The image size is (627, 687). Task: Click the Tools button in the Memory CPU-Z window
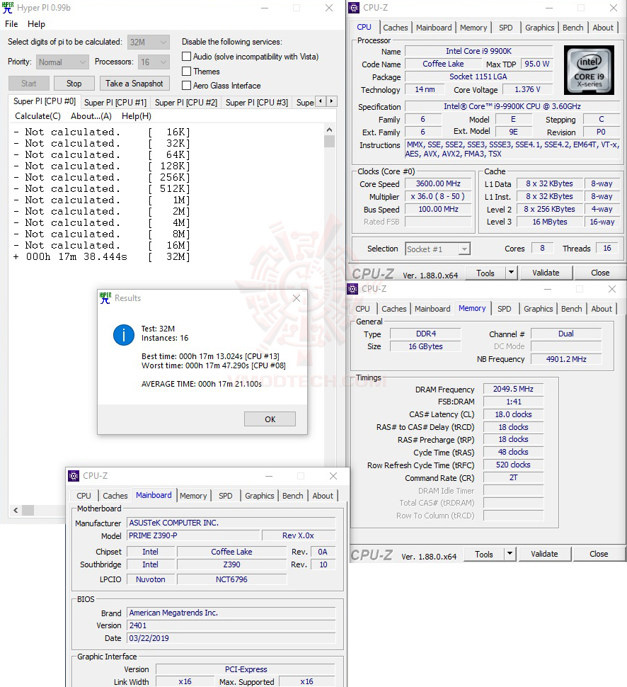tap(484, 554)
